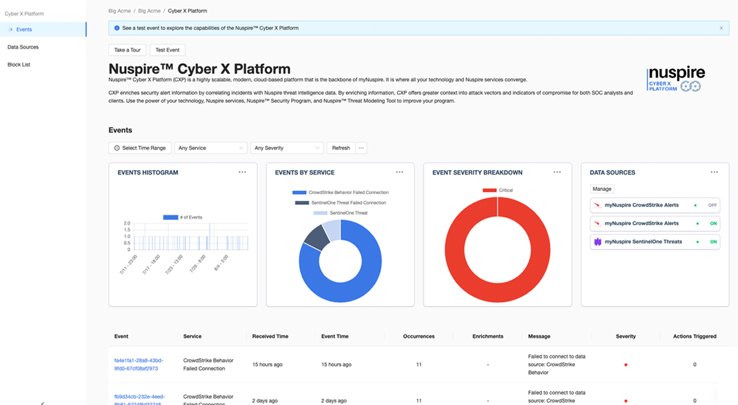Screen dimensions: 738x405
Task: Sort by the Occurrences column header
Action: point(419,336)
